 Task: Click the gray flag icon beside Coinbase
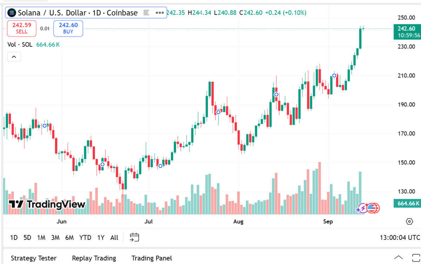147,13
